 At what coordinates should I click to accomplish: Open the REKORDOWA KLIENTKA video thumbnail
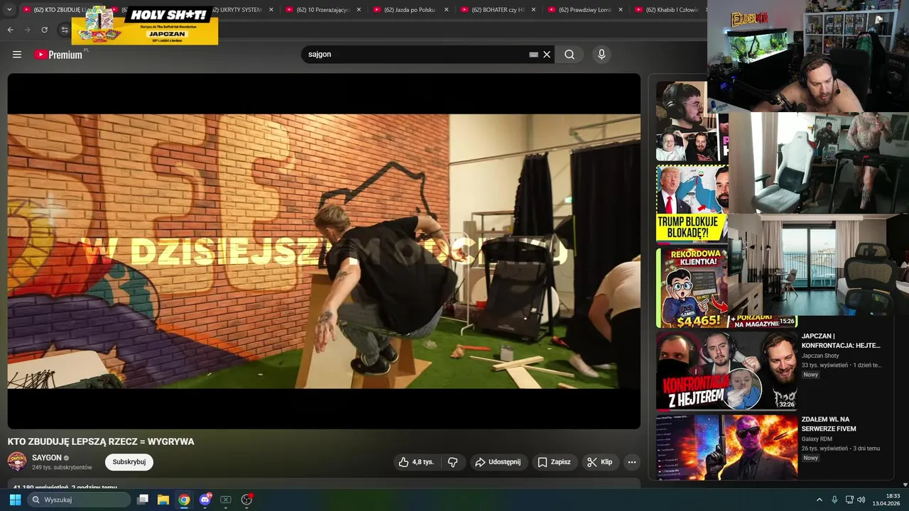[x=692, y=287]
